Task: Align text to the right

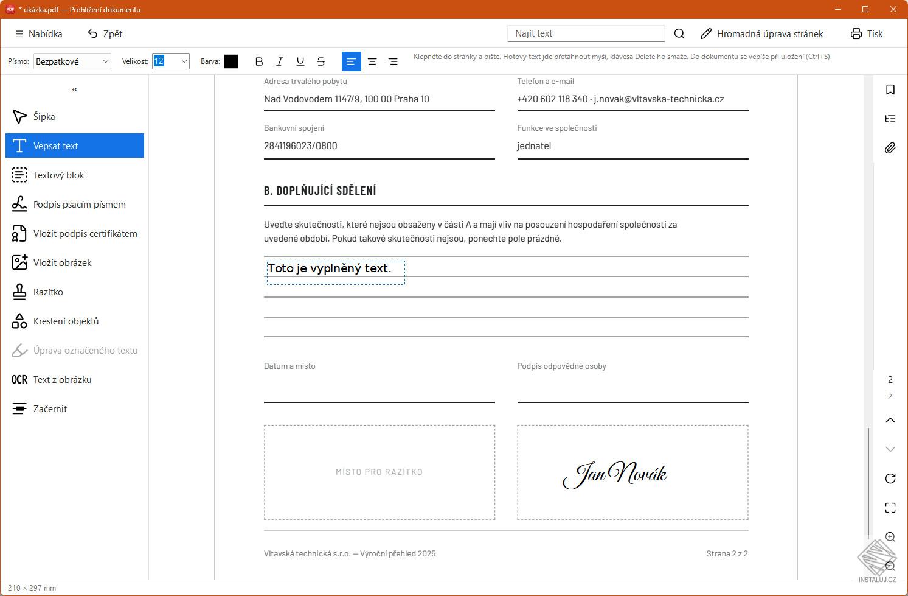Action: click(x=393, y=61)
